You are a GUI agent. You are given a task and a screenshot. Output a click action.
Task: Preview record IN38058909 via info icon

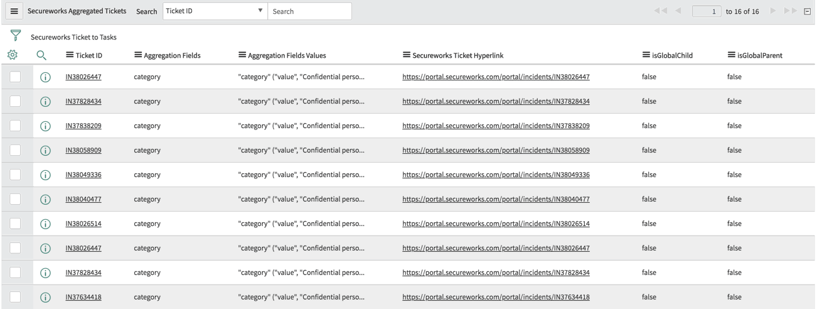45,151
